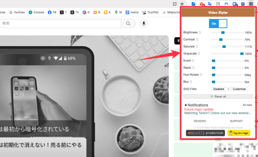Click the blue magnifier extension icon
258x157 pixels.
coord(243,4)
